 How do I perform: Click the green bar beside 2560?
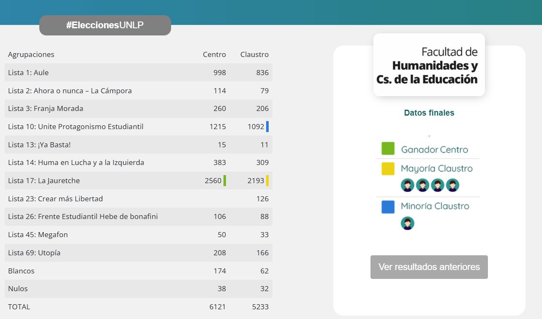225,181
